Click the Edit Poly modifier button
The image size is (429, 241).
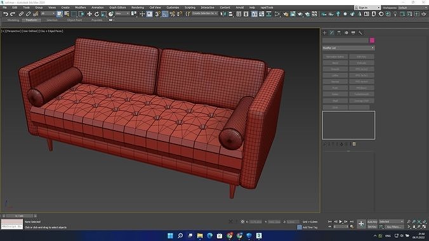click(362, 56)
